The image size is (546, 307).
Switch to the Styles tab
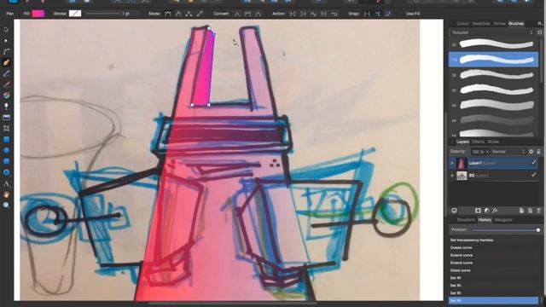tap(493, 142)
